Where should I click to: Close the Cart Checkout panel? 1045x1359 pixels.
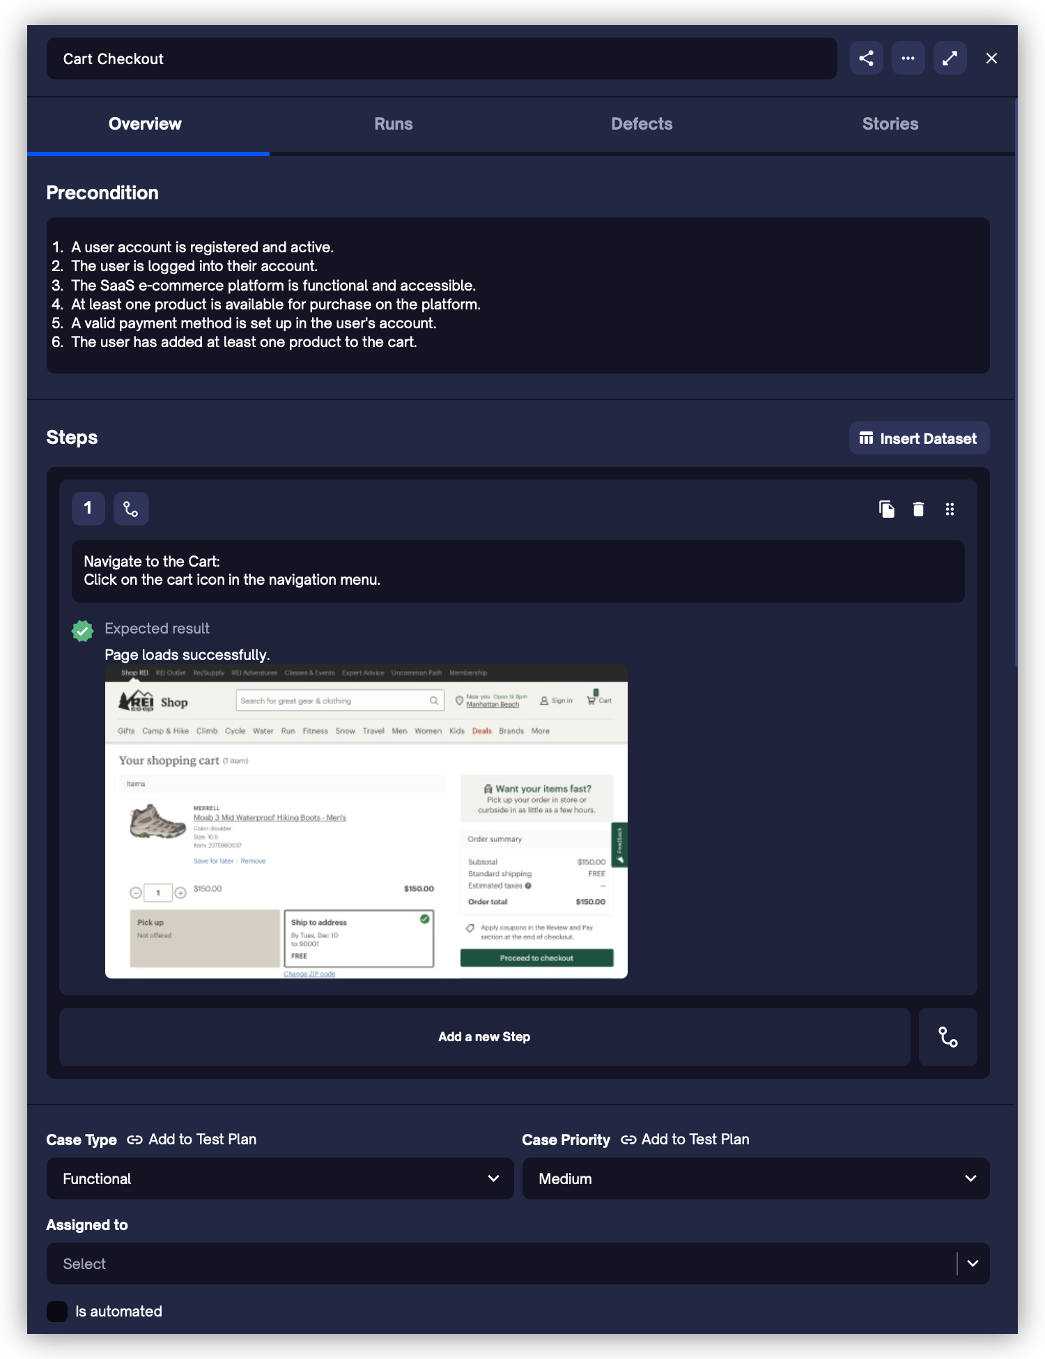point(991,59)
